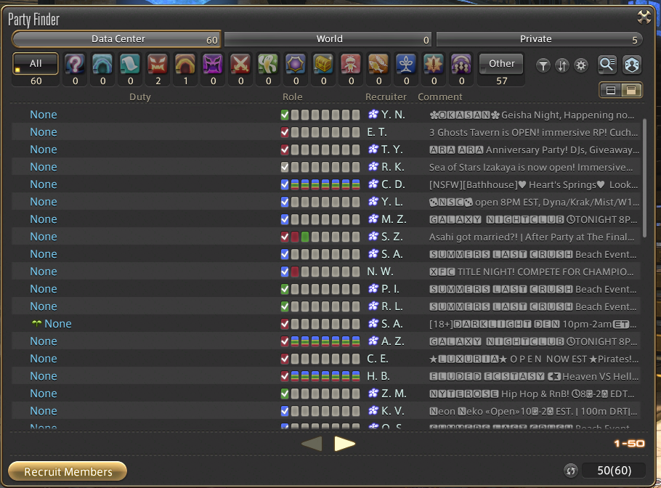Choose the purple orb FATEs category
Image resolution: width=661 pixels, height=488 pixels.
click(x=296, y=65)
